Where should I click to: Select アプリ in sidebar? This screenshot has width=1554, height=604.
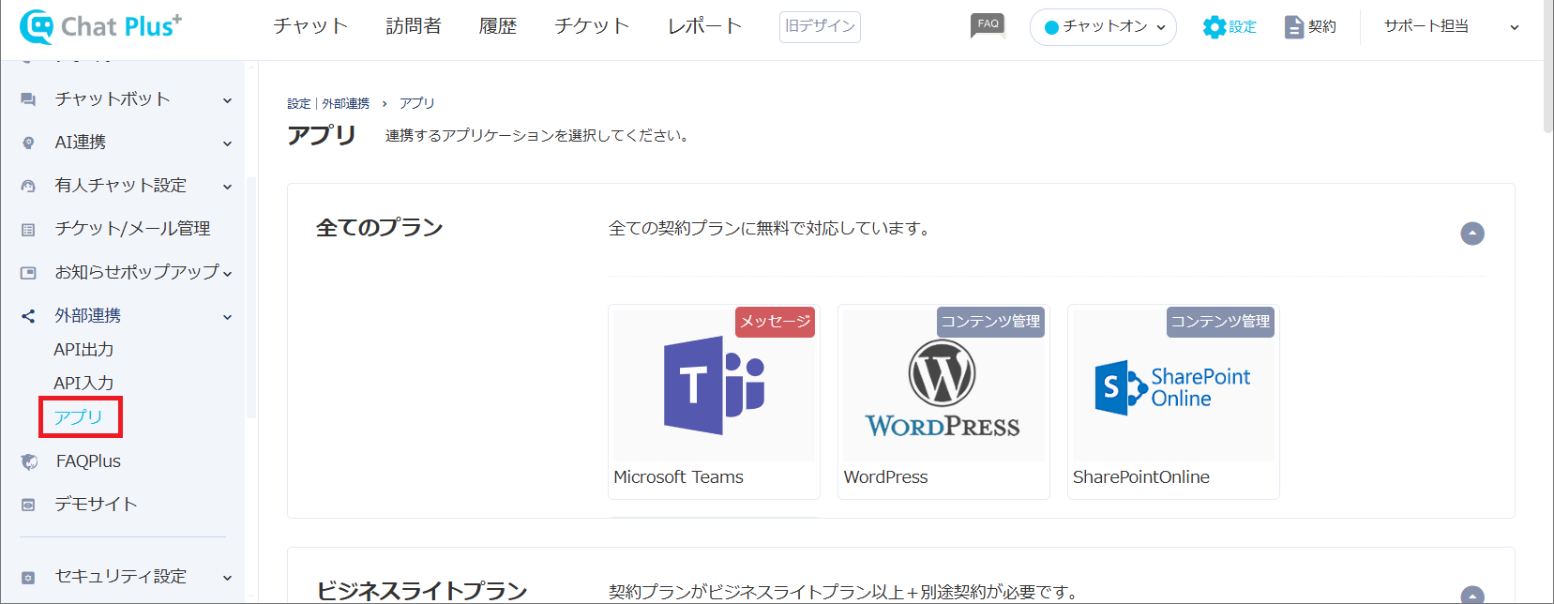pos(79,417)
